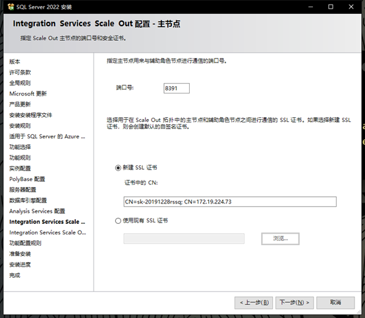Click the existing SSL certificate path field
The image size is (365, 318).
point(184,238)
